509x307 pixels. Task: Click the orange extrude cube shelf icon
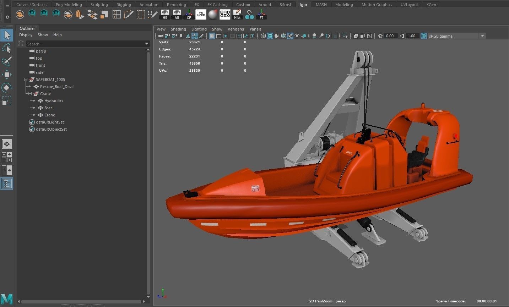point(80,15)
